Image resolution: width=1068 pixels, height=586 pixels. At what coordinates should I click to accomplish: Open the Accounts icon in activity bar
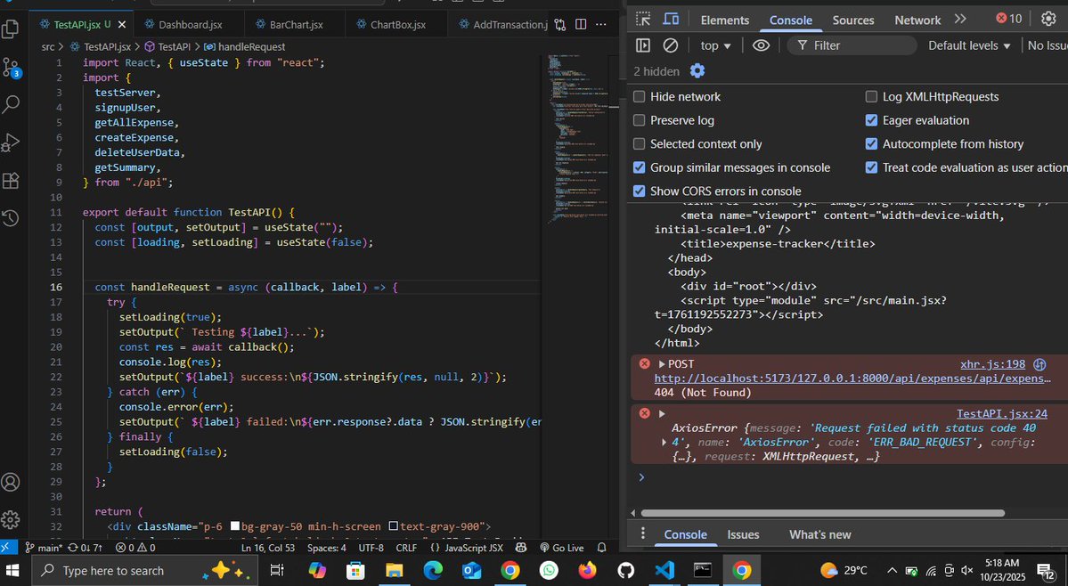(x=10, y=482)
